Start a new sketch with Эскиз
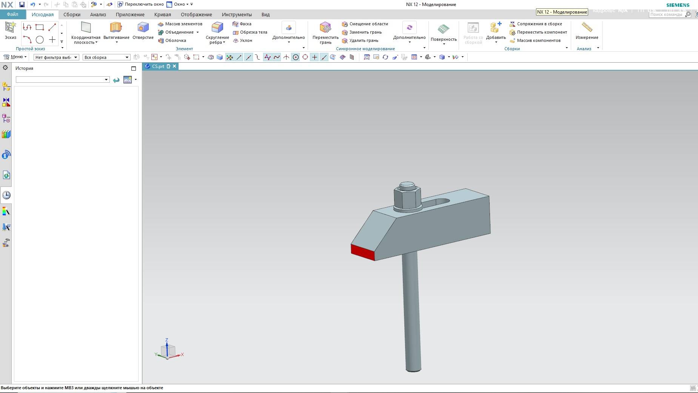 (x=10, y=31)
